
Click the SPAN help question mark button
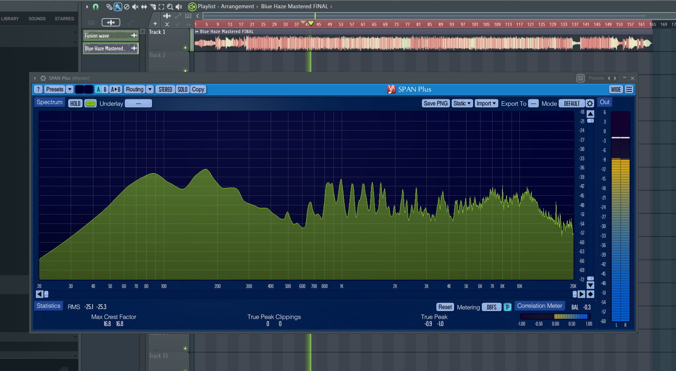click(38, 90)
